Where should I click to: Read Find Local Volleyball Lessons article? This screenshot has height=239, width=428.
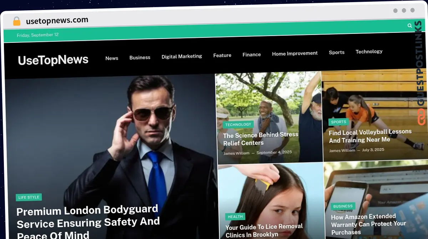click(370, 136)
